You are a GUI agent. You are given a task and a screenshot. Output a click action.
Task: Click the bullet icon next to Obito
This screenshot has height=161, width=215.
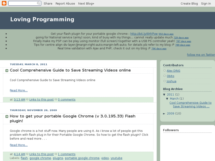click(x=164, y=76)
